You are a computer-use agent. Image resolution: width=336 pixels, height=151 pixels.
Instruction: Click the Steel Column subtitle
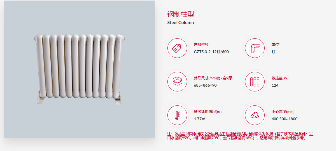pos(181,23)
